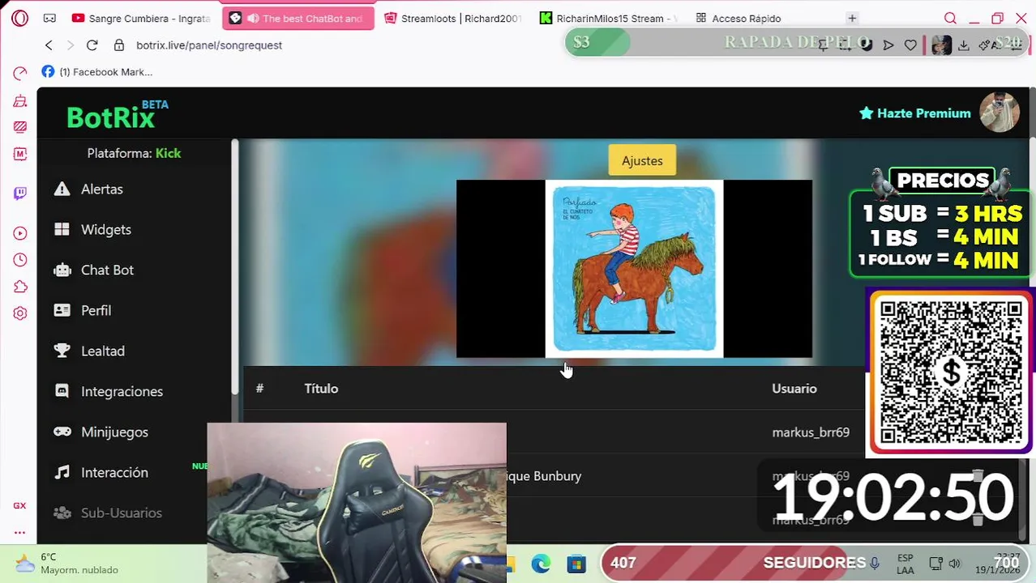The image size is (1036, 583).
Task: Click the Perfil ID card icon
Action: point(62,310)
